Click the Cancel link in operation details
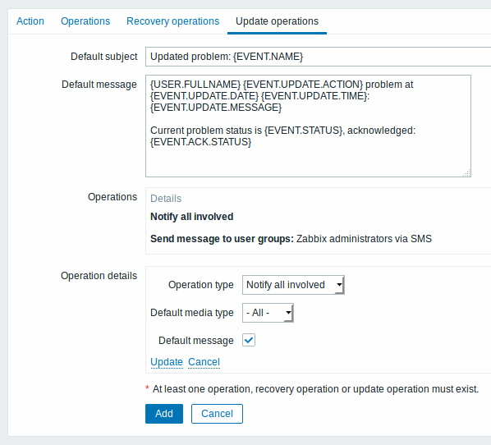This screenshot has width=491, height=445. [204, 362]
